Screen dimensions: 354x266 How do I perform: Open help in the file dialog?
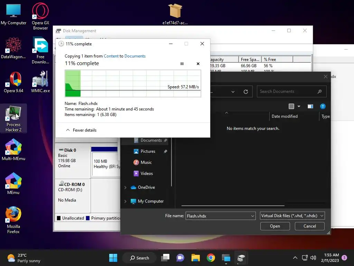pos(323,106)
